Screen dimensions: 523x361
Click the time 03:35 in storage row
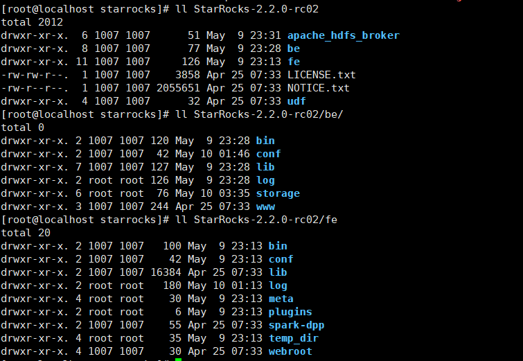(x=234, y=193)
